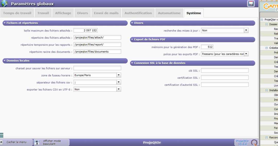This screenshot has width=278, height=146.
Task: Open the séparateur des fichiers csv dropdown
Action: pos(118,82)
